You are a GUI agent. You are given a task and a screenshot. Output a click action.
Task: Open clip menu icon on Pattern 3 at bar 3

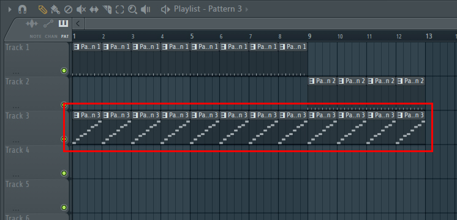[135, 116]
